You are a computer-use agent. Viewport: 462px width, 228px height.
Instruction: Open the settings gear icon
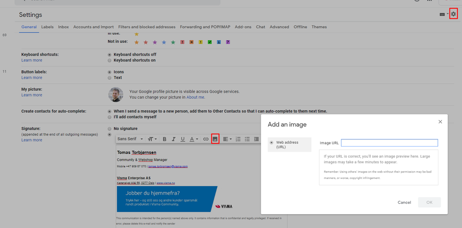point(454,14)
